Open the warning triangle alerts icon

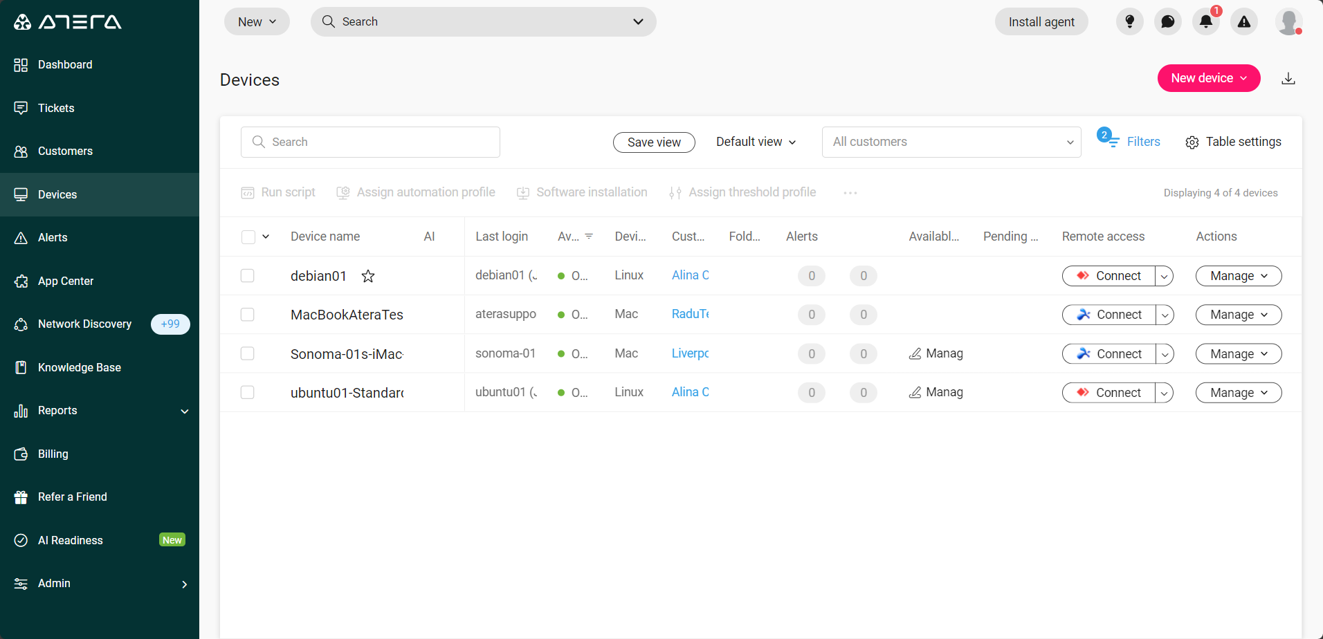pos(1244,22)
